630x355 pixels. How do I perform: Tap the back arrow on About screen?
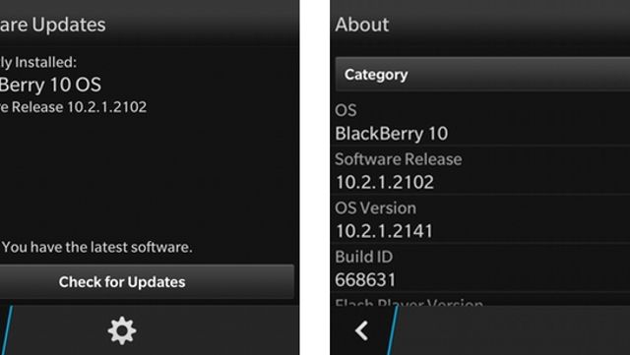coord(361,330)
